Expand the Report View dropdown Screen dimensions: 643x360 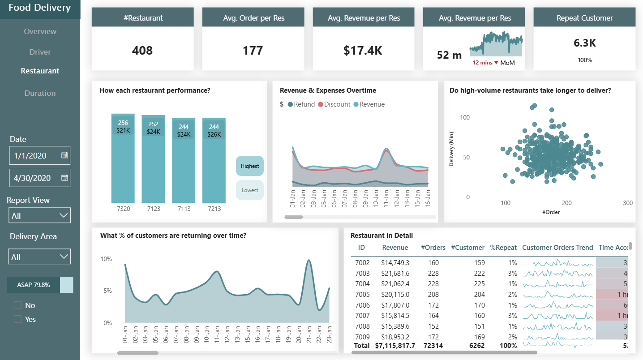pyautogui.click(x=39, y=216)
